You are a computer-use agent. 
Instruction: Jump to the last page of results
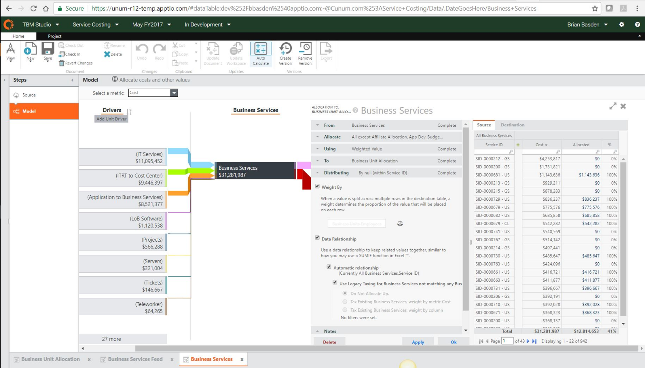click(x=534, y=341)
